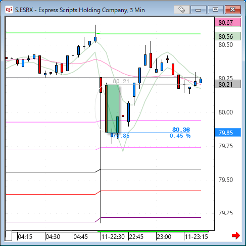
Task: Click the green session bar above the time axis
Action: click(153, 231)
